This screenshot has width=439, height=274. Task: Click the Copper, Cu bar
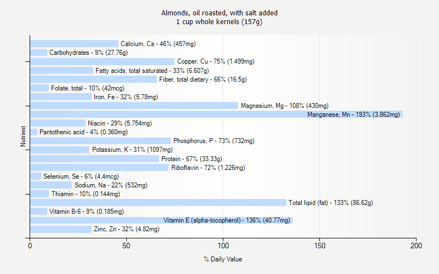[x=102, y=61]
